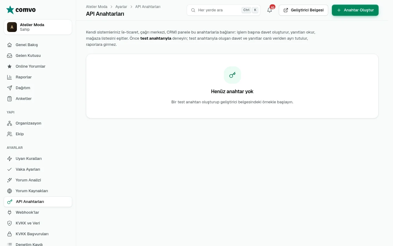Open the Atelier Moda account switcher

(38, 27)
